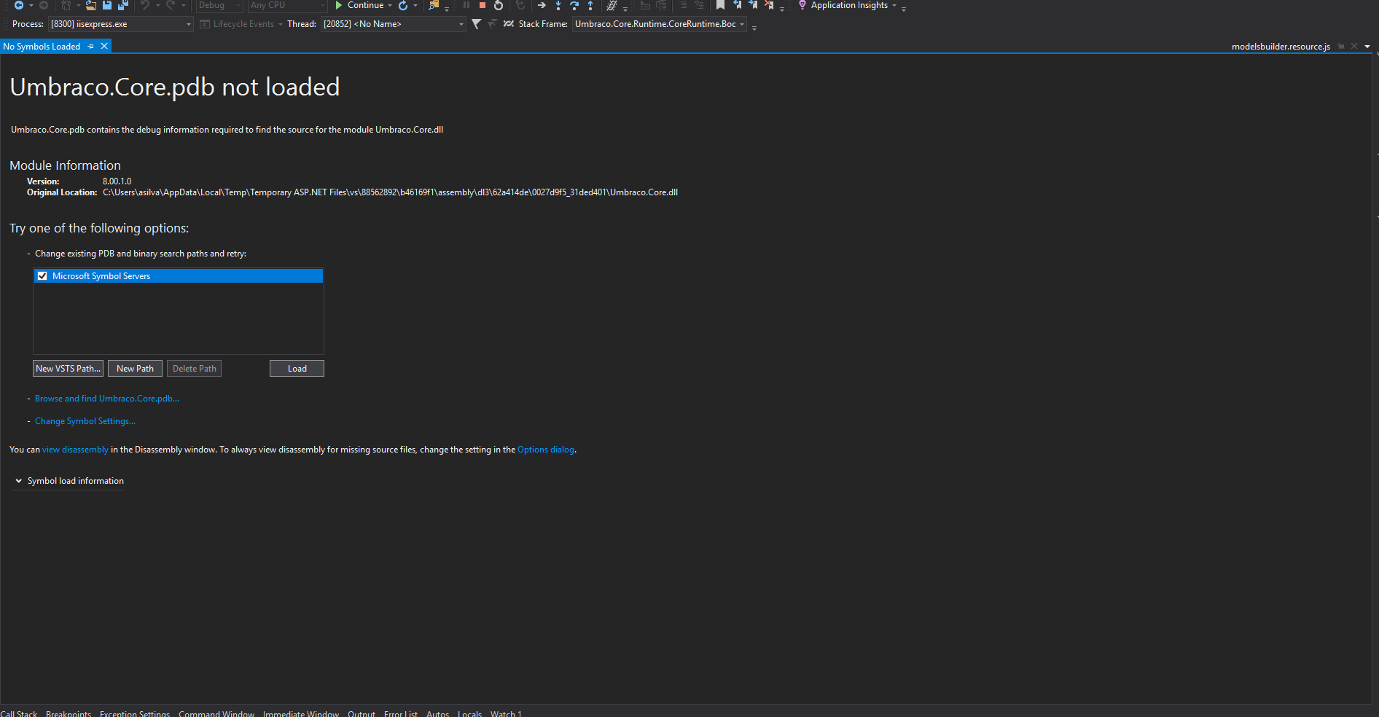This screenshot has height=717, width=1379.
Task: Open the Command Window tab
Action: click(216, 714)
